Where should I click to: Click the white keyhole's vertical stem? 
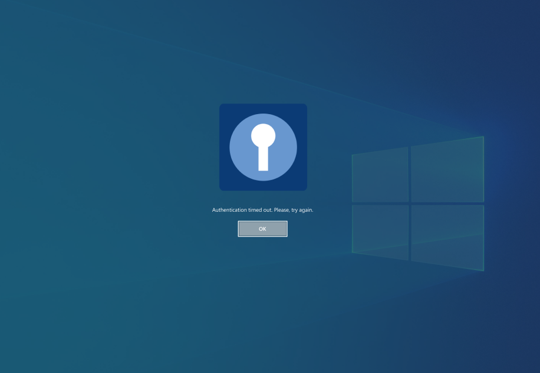point(263,160)
